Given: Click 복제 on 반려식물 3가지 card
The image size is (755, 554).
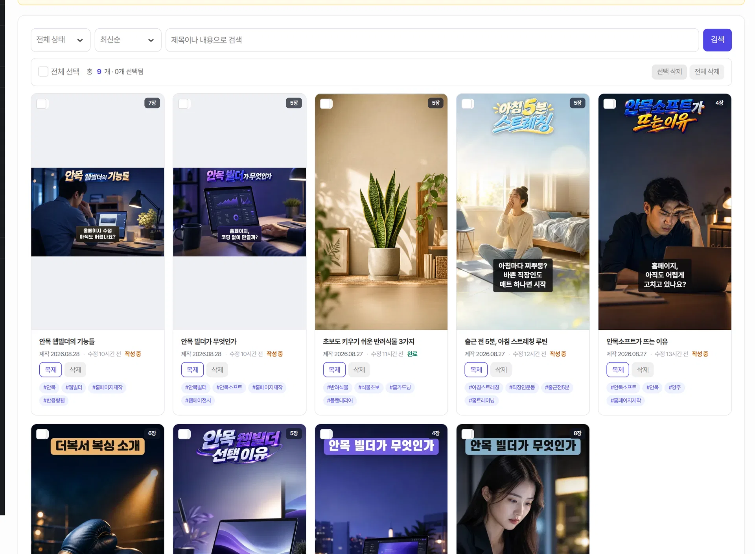Looking at the screenshot, I should click(335, 370).
